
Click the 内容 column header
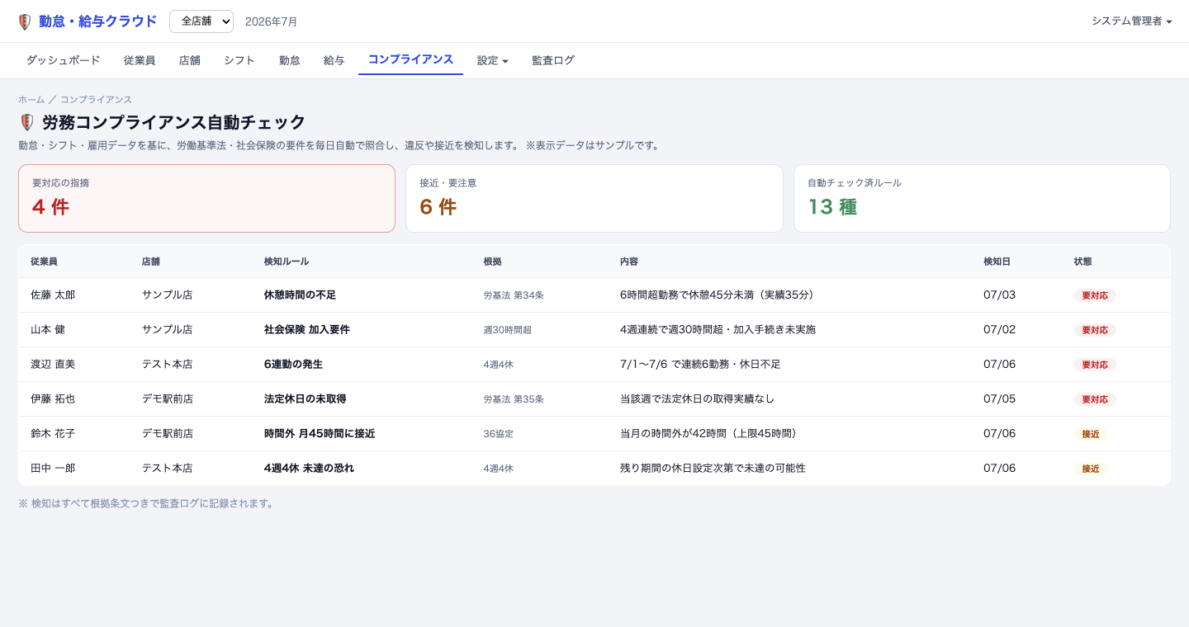click(x=629, y=262)
